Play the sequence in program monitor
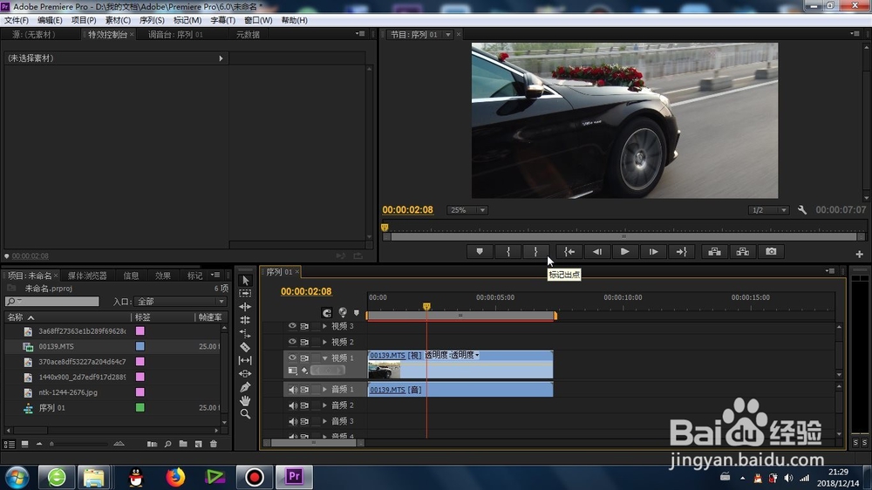This screenshot has height=490, width=872. click(625, 251)
